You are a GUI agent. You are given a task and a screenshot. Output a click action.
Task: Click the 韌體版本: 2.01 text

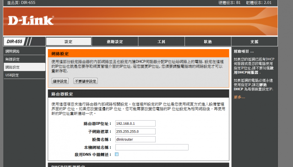click(x=259, y=3)
